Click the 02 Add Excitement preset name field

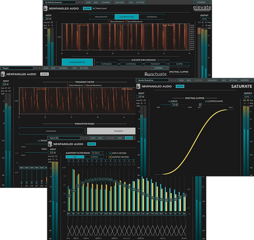[x=60, y=2]
